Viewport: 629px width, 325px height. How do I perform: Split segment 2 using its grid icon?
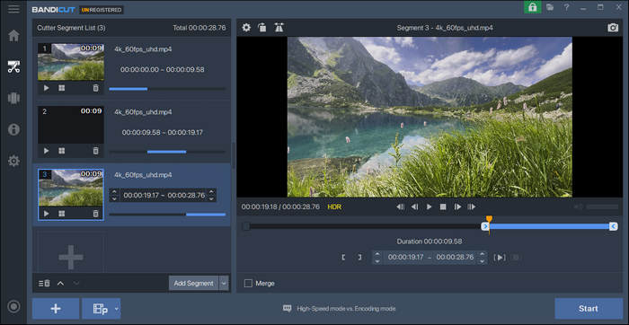pyautogui.click(x=61, y=151)
